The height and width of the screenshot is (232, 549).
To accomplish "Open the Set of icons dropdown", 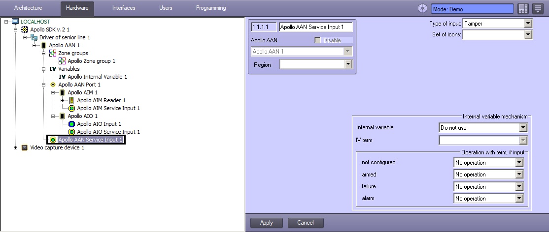I will tap(528, 34).
